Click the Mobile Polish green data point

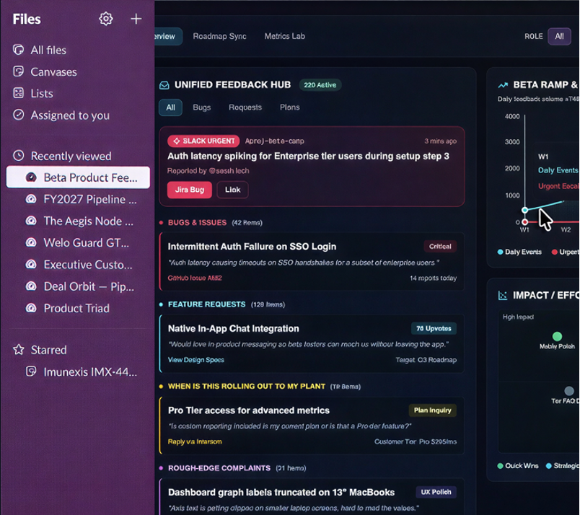point(557,336)
